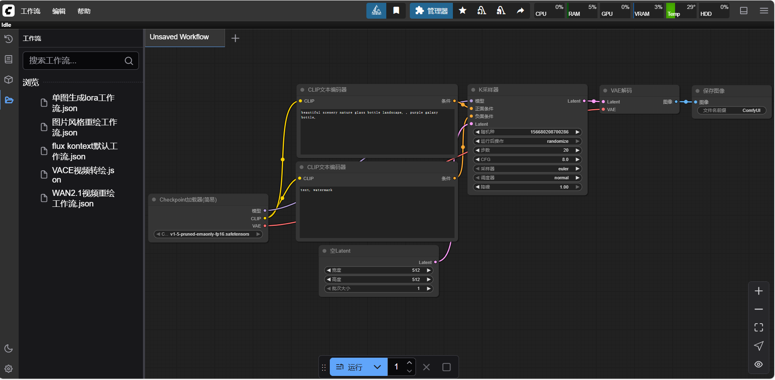Click the 高度 512 value field
Image resolution: width=775 pixels, height=380 pixels.
tap(379, 280)
